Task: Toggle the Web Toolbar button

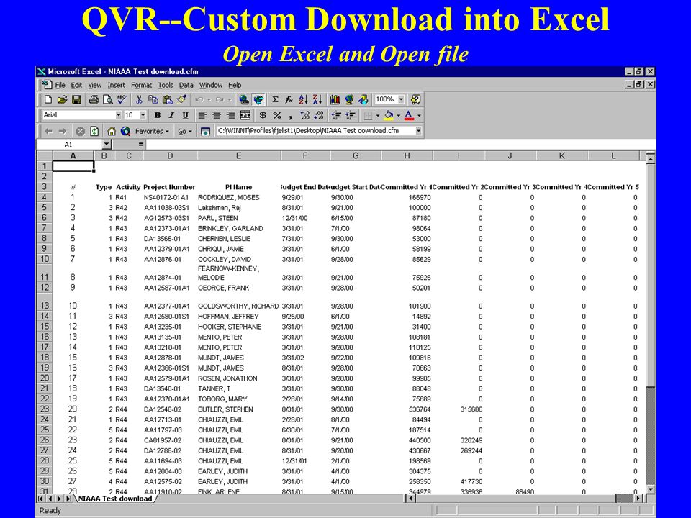Action: [258, 99]
